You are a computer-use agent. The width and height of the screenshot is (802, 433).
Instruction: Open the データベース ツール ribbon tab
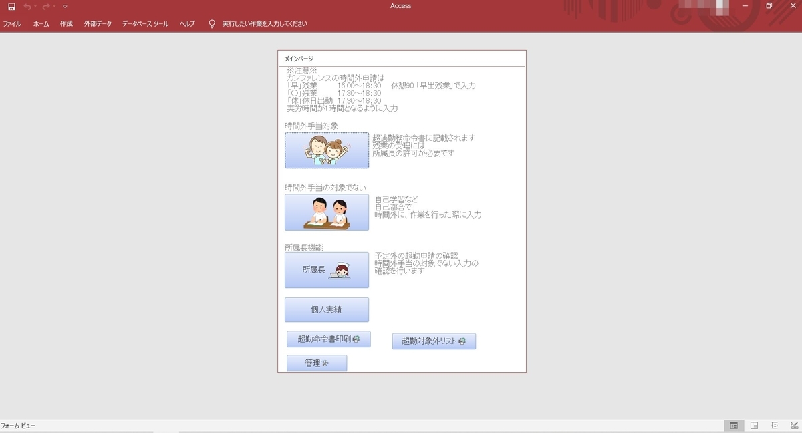145,23
